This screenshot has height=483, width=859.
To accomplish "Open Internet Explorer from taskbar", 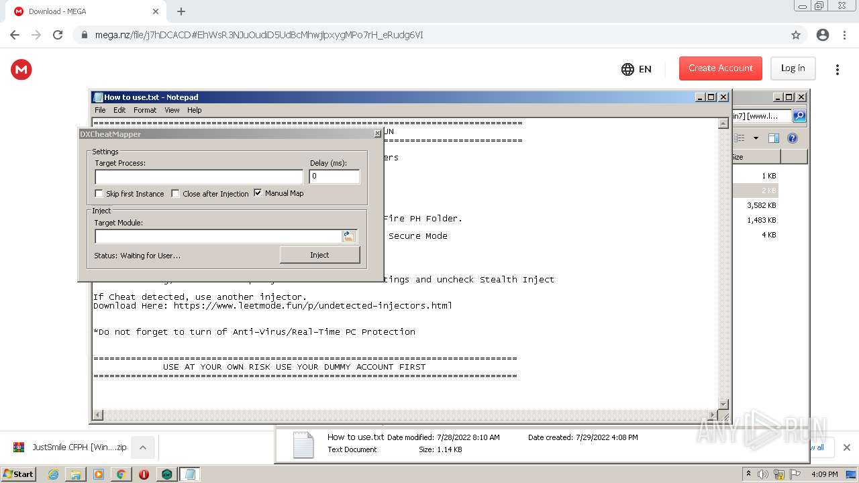I will [53, 474].
